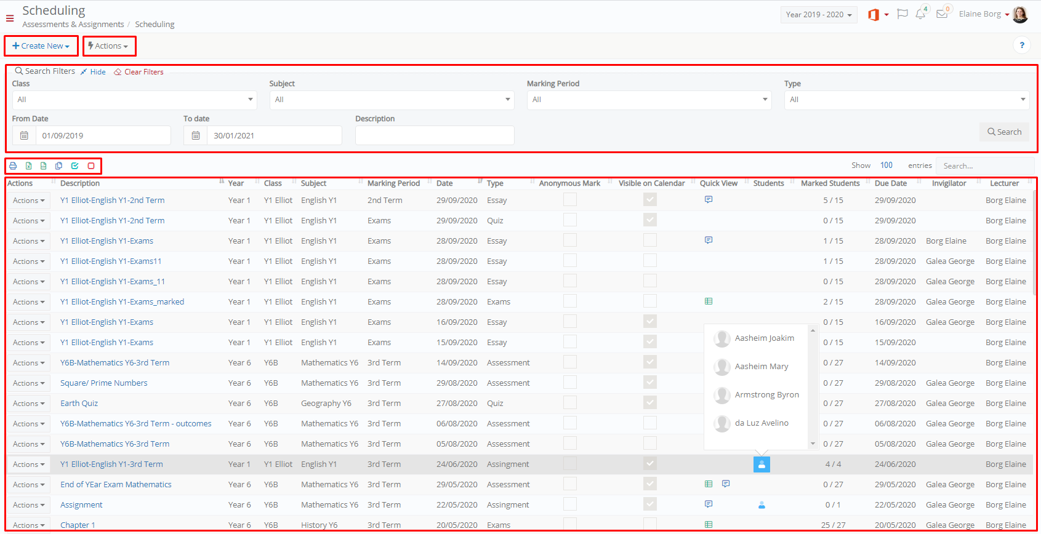Toggle Visible on Calendar for Square/ Prime Numbers
Viewport: 1041px width, 534px height.
point(650,382)
